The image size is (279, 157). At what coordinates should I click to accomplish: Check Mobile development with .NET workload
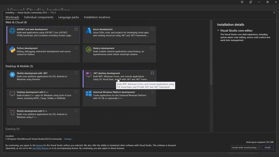pos(76,73)
